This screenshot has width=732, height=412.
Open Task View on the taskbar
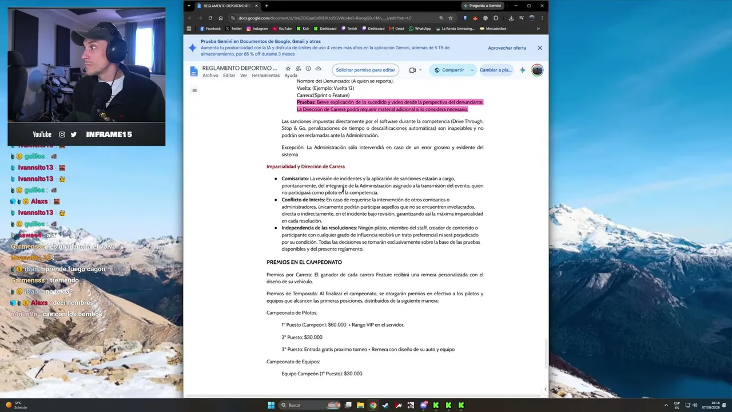pyautogui.click(x=348, y=405)
